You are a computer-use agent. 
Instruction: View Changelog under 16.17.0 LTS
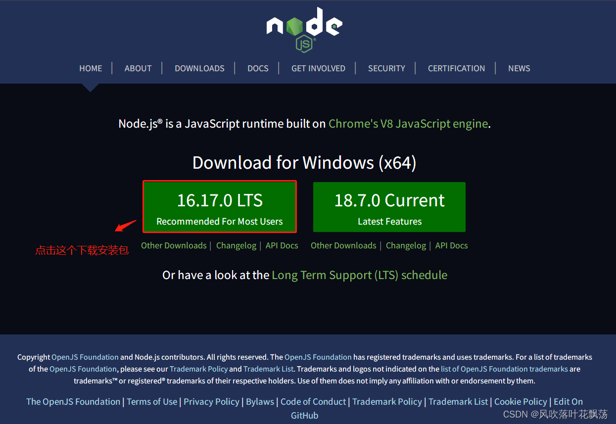tap(236, 245)
